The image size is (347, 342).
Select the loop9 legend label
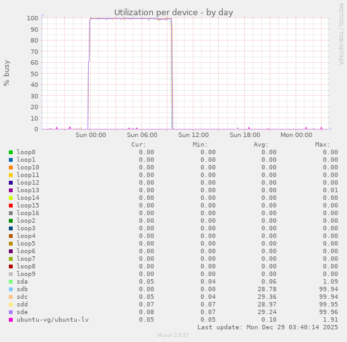coord(26,274)
